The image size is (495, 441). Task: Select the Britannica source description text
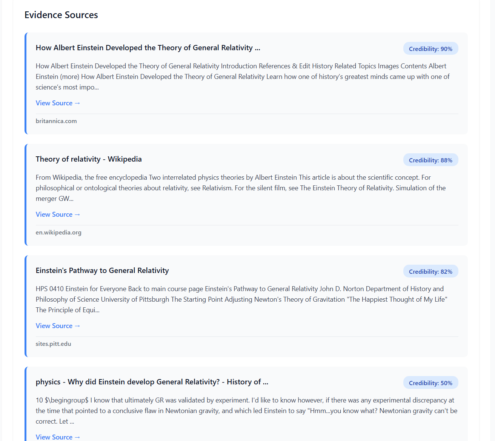(x=243, y=77)
